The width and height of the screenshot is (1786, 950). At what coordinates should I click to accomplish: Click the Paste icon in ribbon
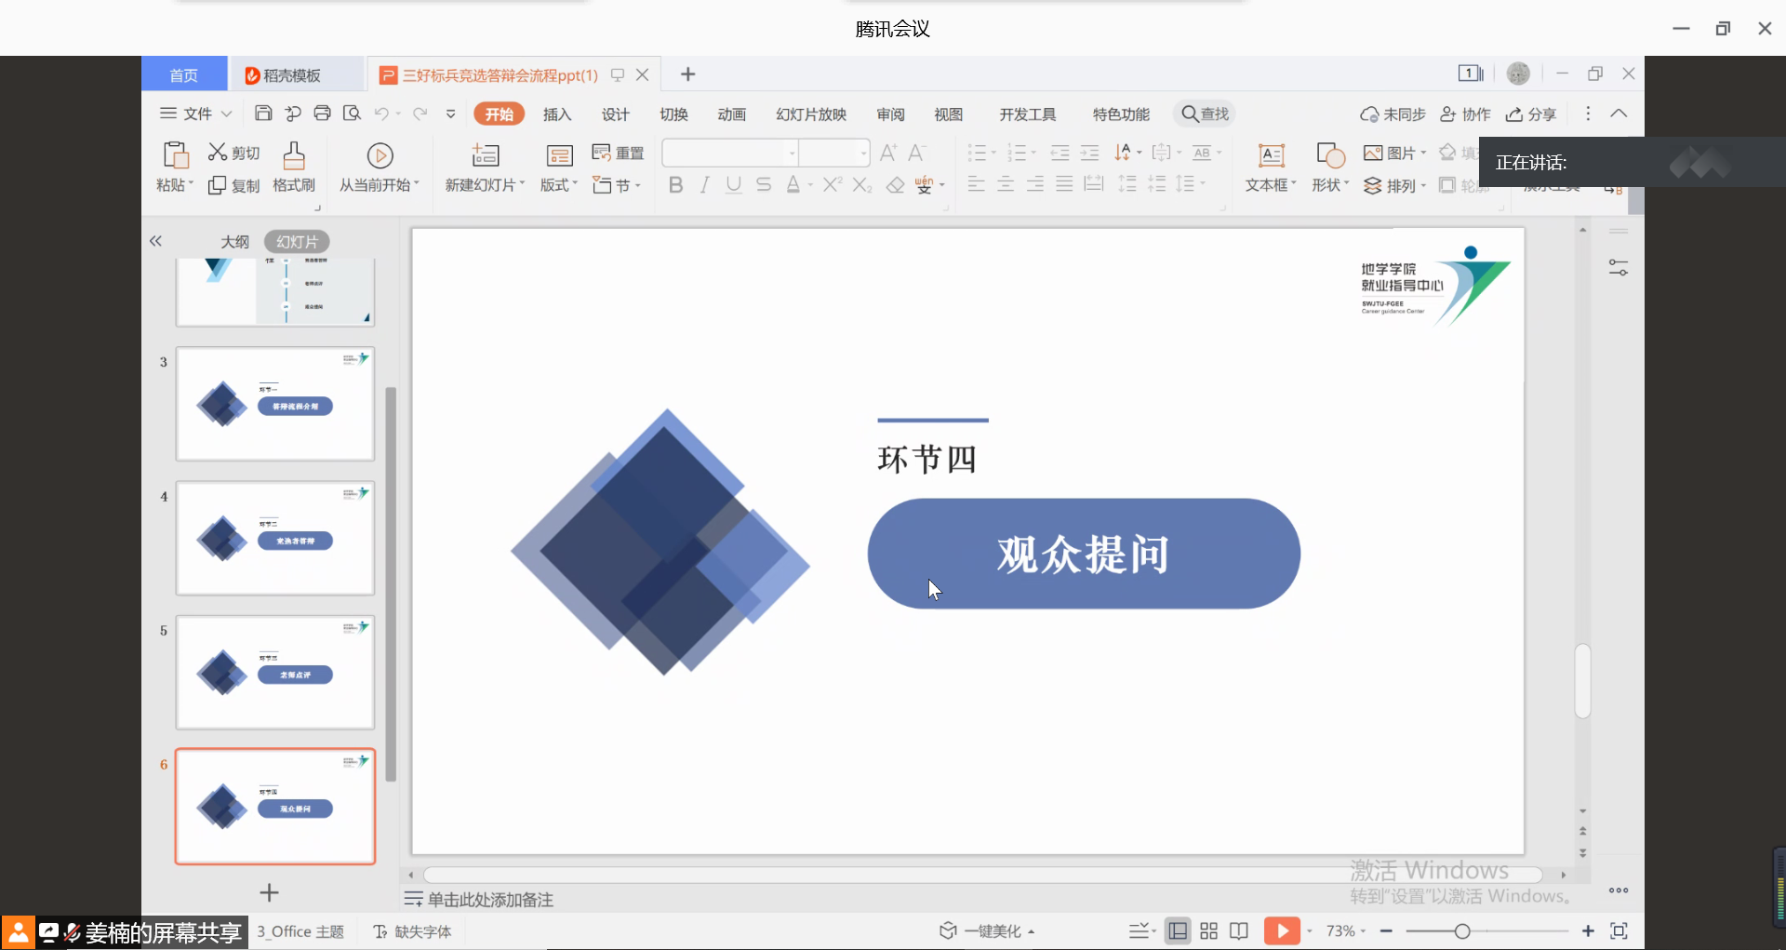[175, 155]
